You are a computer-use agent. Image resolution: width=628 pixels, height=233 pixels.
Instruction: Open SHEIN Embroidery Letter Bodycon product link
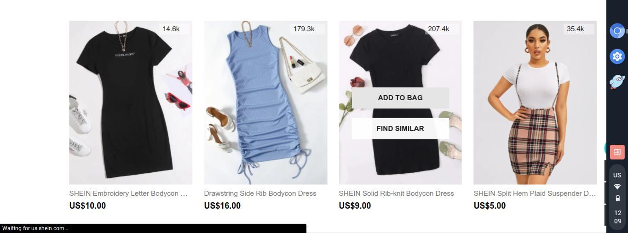click(x=128, y=193)
